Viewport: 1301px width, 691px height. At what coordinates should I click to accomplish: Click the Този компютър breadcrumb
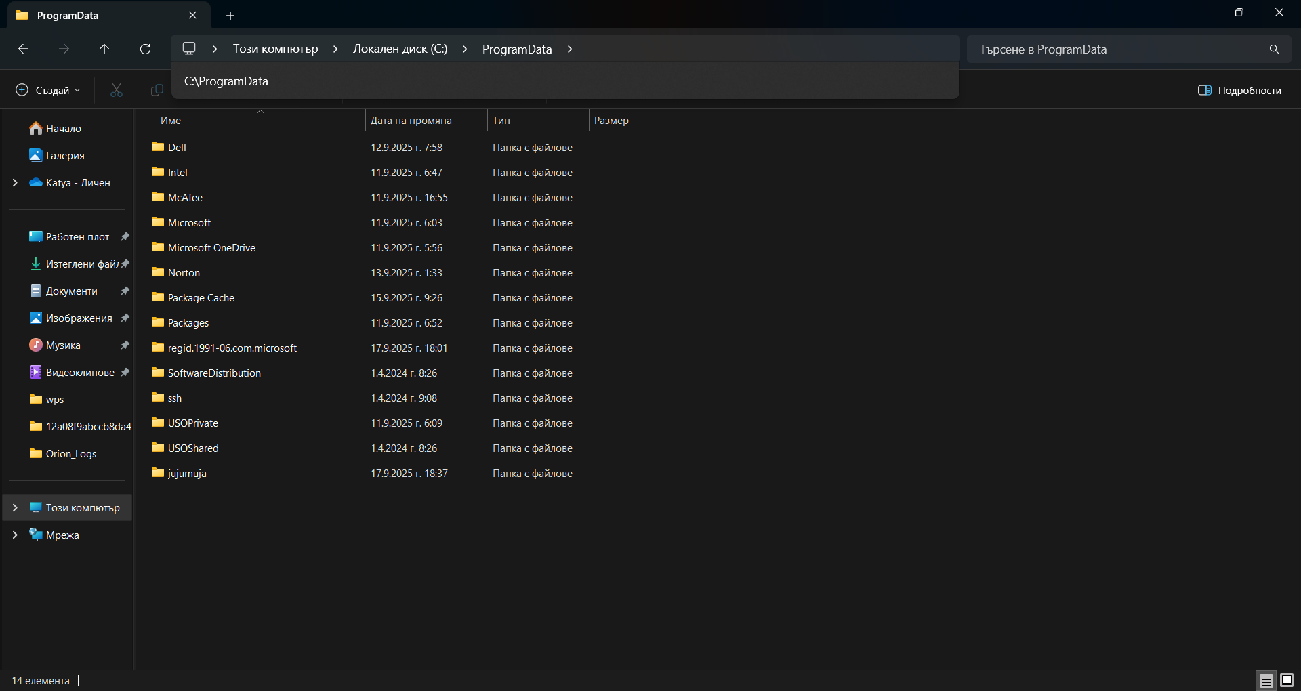pyautogui.click(x=276, y=49)
